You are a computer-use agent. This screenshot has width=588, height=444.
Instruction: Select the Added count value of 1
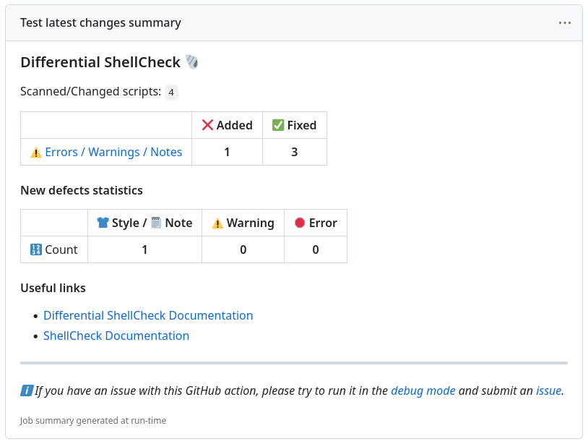point(227,152)
